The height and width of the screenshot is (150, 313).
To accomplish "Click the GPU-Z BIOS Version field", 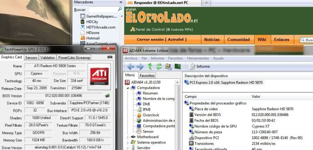I will click(63, 95).
